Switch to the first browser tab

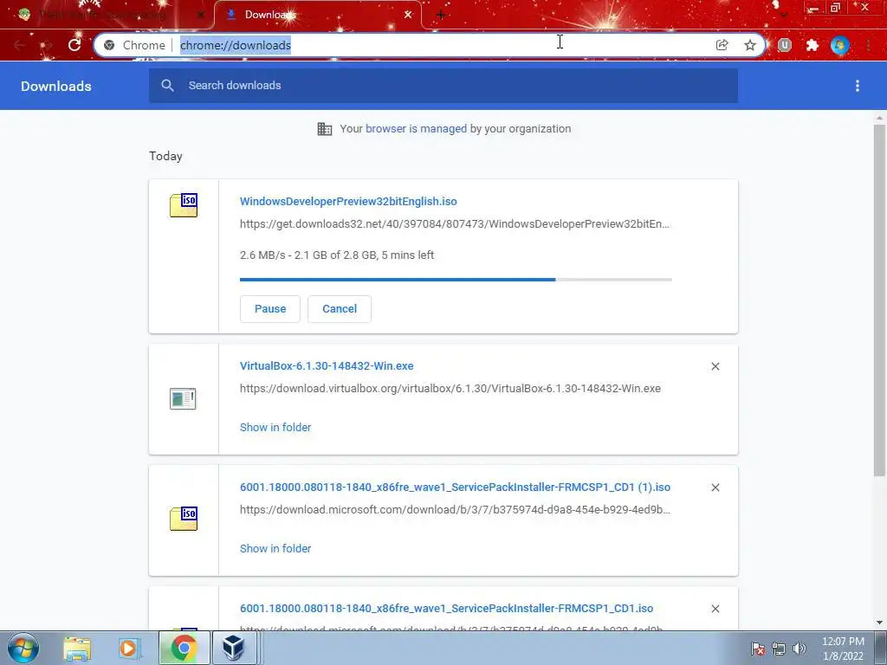107,15
